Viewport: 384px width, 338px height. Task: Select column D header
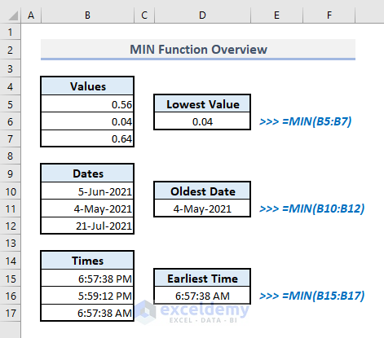coord(202,15)
